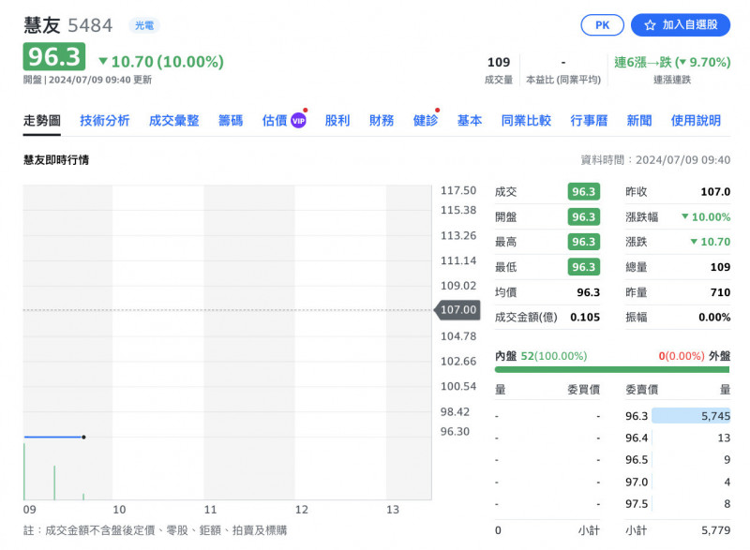
Task: Click the star icon in 加入自選股 button
Action: click(650, 25)
